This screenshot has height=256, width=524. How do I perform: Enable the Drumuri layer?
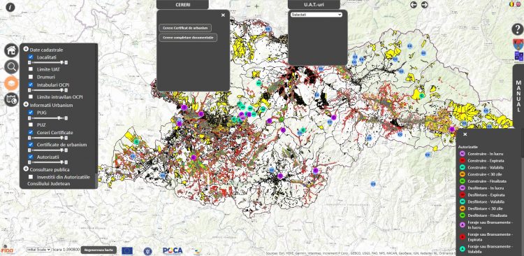(x=31, y=77)
